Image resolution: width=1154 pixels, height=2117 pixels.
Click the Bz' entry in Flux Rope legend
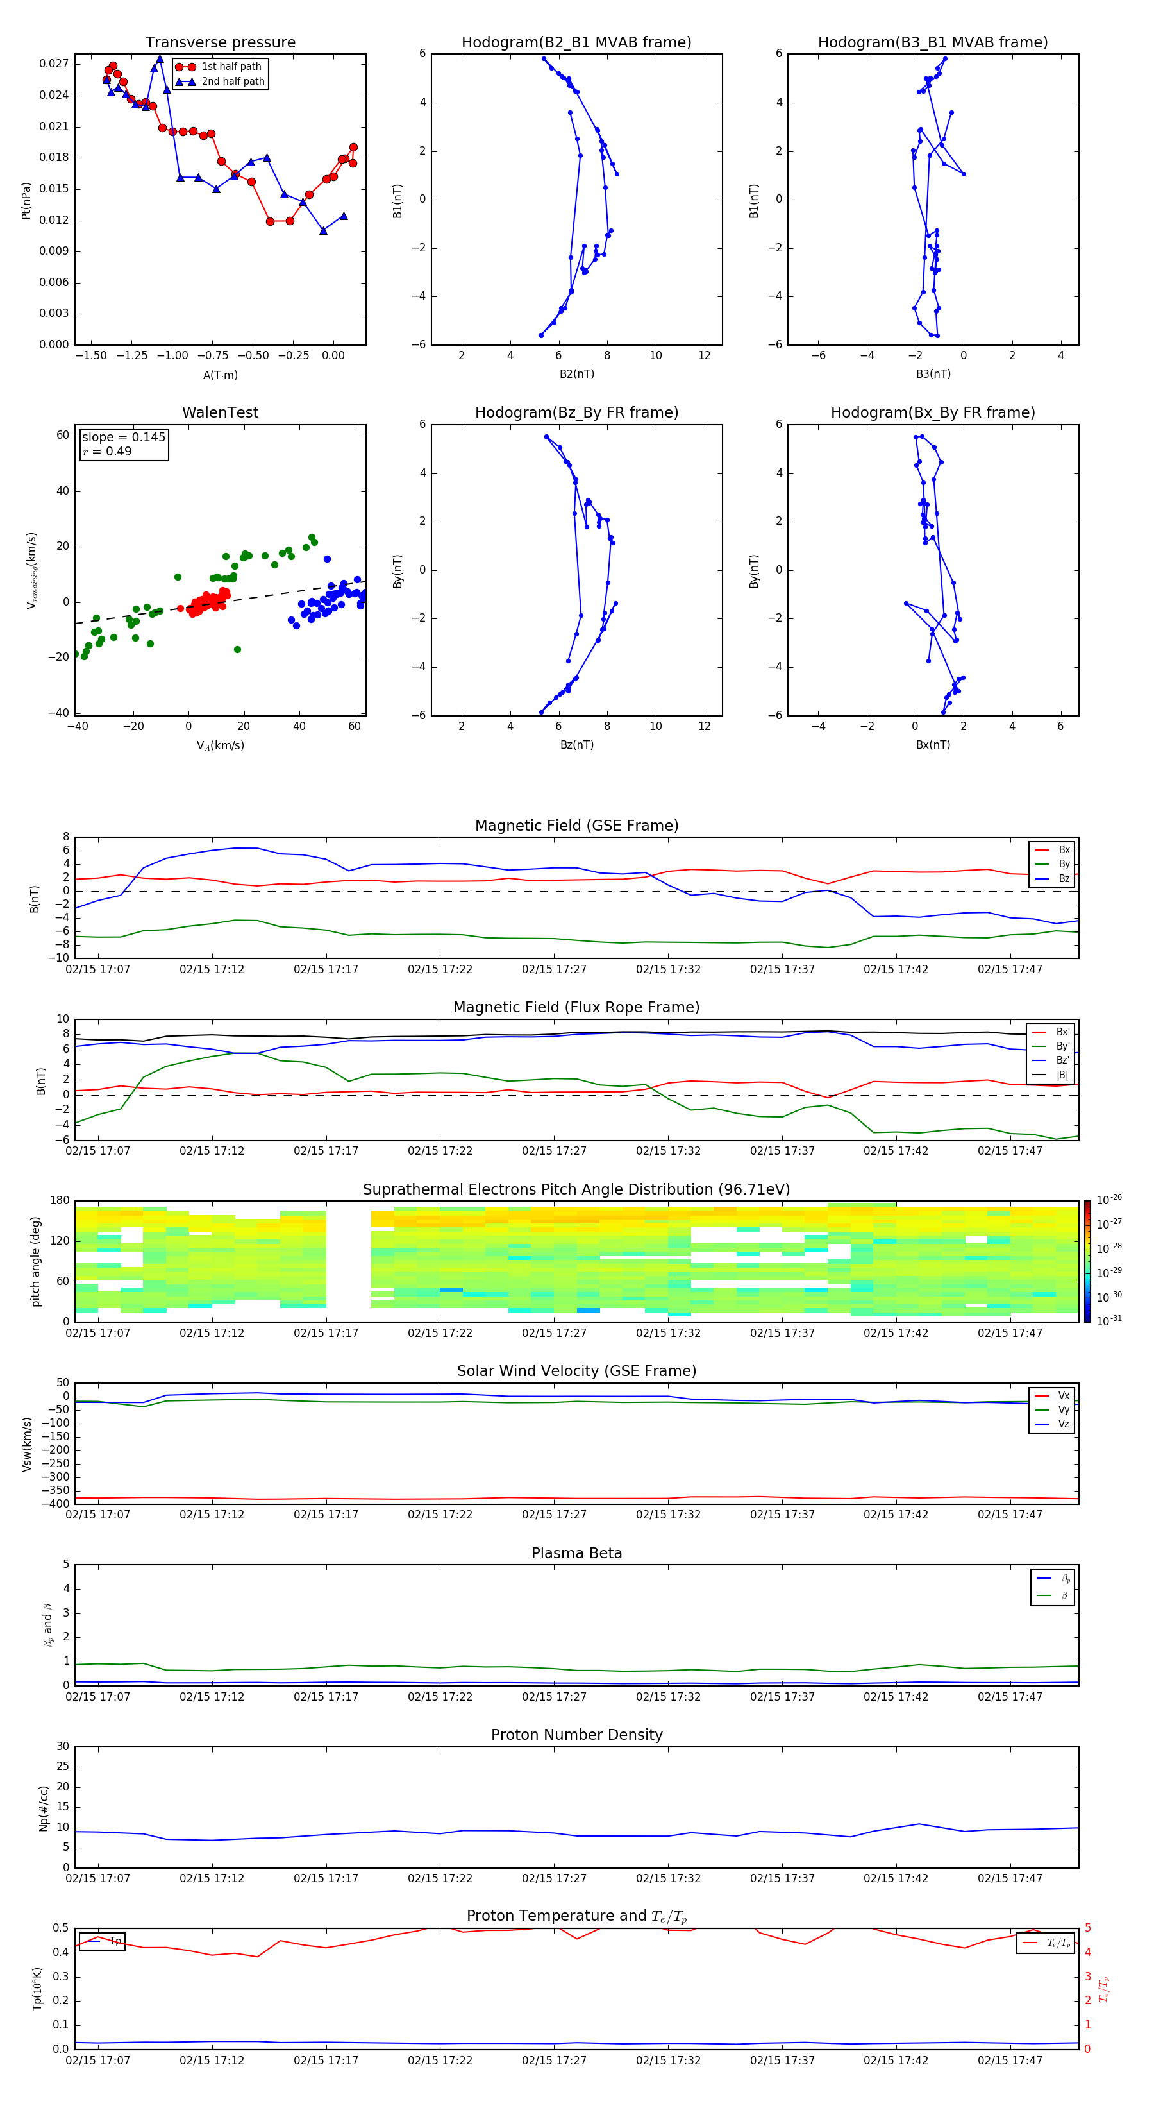click(1051, 1060)
